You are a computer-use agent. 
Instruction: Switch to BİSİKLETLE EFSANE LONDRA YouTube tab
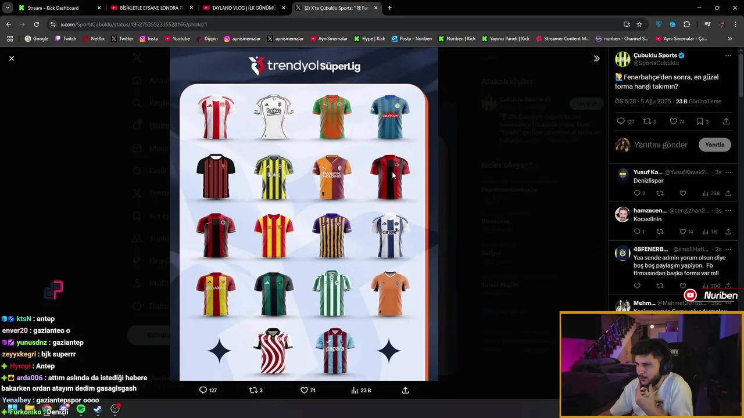tap(151, 8)
